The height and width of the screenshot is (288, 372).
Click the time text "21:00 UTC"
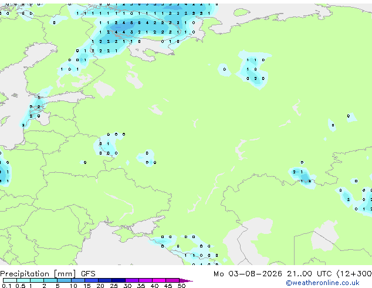click(x=309, y=274)
